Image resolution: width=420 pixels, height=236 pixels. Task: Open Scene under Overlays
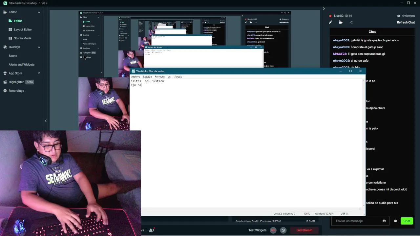[x=13, y=56]
